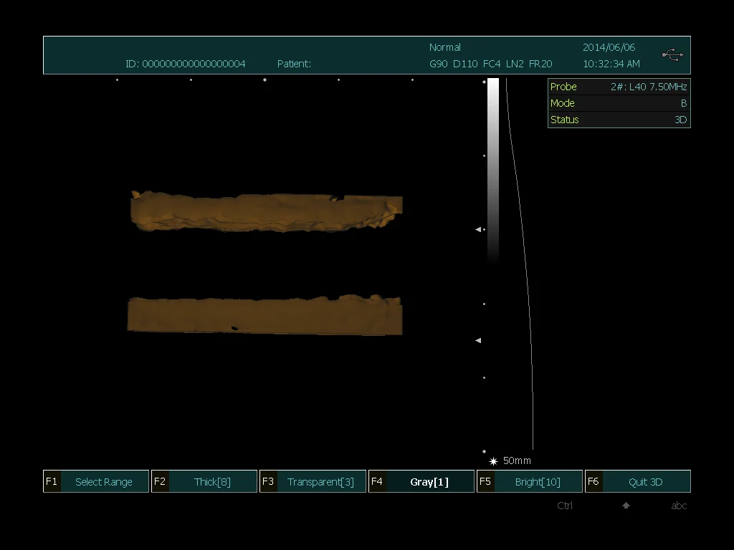Click the up-arrow shift indicator icon
The image size is (734, 550).
pyautogui.click(x=626, y=506)
